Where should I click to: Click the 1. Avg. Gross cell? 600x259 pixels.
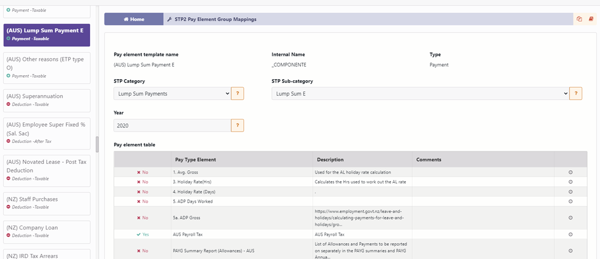(242, 172)
